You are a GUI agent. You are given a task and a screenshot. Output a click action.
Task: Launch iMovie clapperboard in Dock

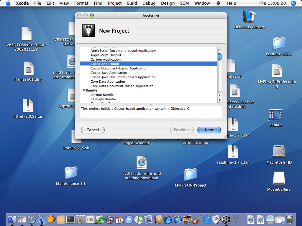[x=168, y=219]
